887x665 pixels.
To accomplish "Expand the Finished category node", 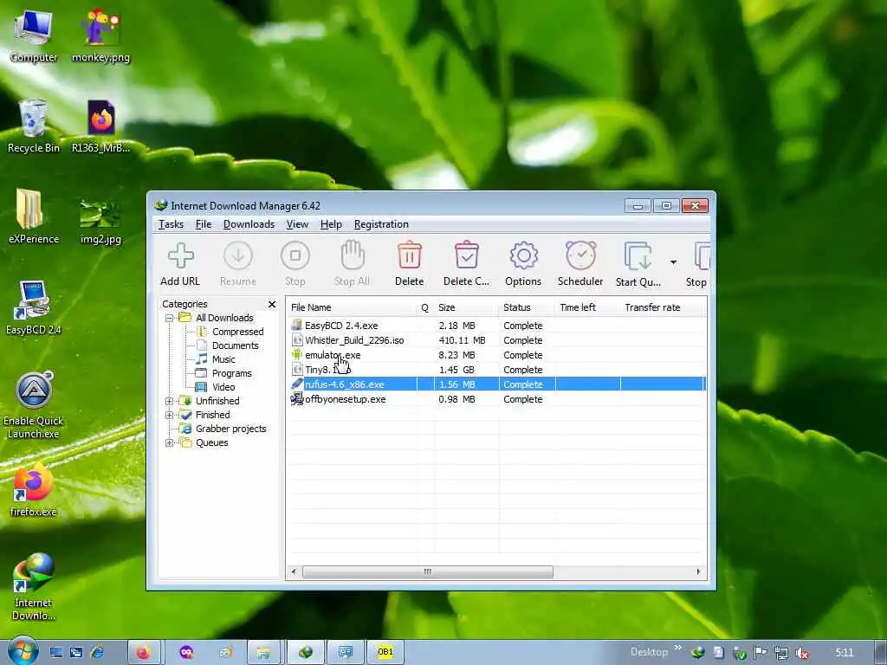I will (169, 415).
